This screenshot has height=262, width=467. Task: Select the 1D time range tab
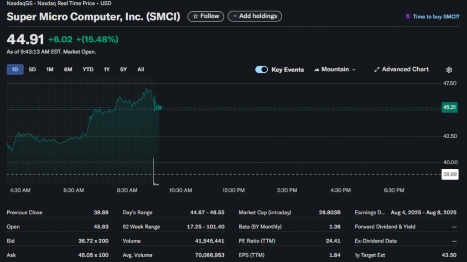(15, 70)
